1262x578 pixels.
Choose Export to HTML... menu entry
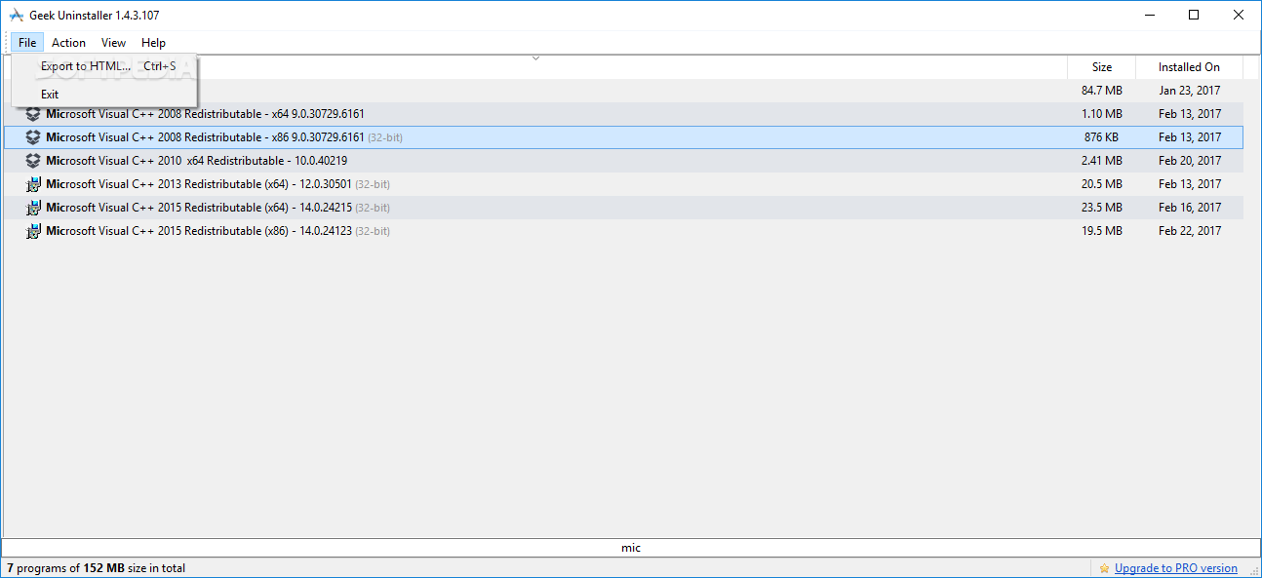tap(104, 66)
